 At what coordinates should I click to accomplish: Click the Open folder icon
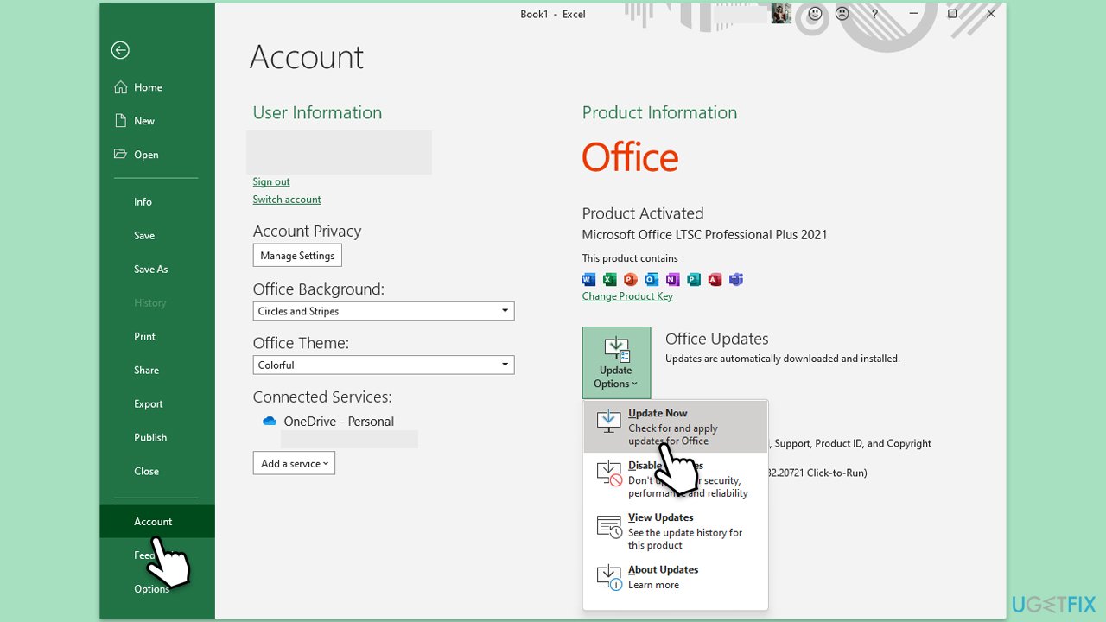[x=120, y=155]
